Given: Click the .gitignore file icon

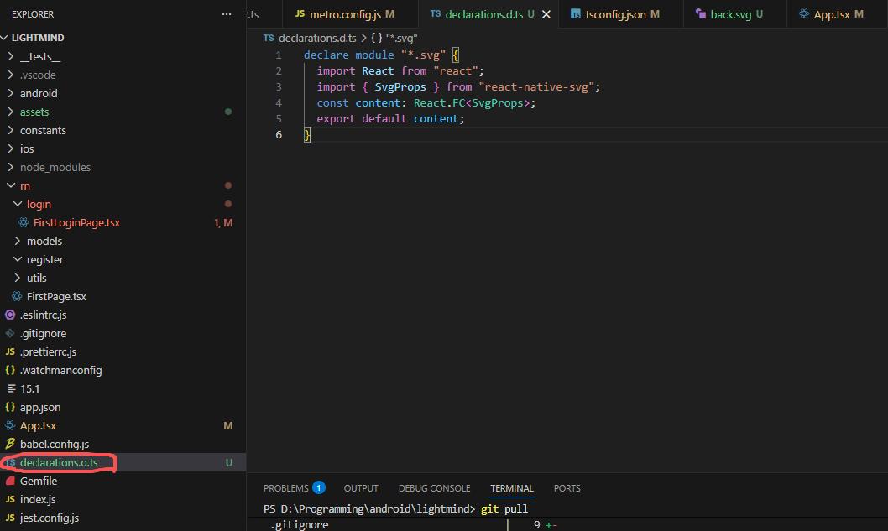Looking at the screenshot, I should coord(10,333).
